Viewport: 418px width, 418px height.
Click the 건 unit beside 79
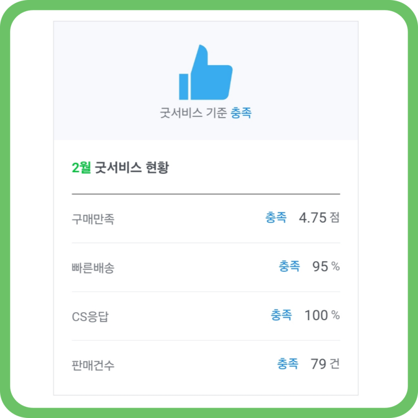(335, 364)
